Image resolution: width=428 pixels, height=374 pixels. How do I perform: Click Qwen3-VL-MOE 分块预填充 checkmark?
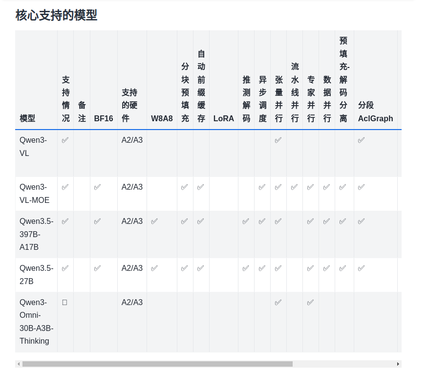184,187
